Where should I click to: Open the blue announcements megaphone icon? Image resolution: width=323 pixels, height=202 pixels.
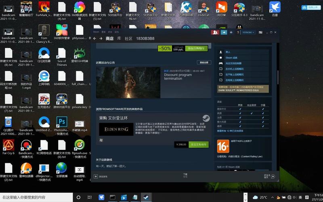[x=224, y=32]
